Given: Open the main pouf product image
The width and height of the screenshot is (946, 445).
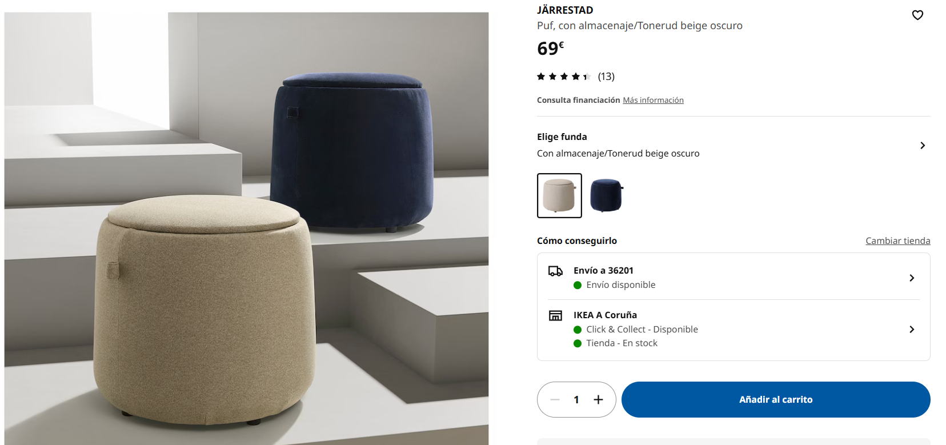Looking at the screenshot, I should pyautogui.click(x=246, y=228).
